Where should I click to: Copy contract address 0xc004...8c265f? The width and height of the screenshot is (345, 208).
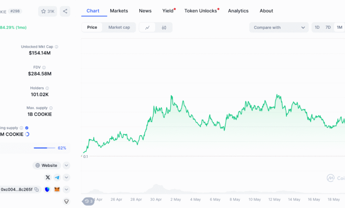pos(37,189)
